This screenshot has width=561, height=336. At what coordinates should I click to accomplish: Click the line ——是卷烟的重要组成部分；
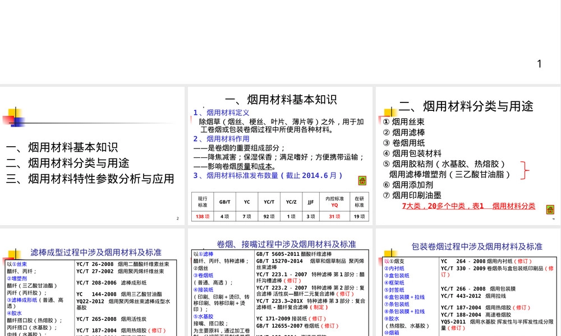coord(240,148)
